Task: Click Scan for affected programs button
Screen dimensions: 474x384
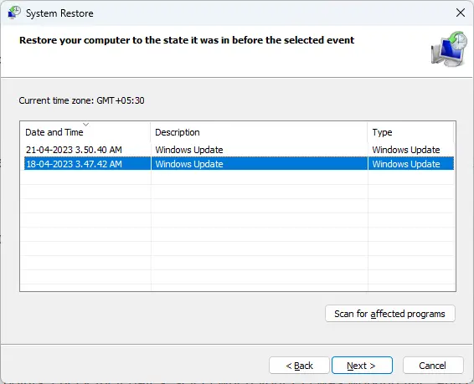Action: click(390, 314)
